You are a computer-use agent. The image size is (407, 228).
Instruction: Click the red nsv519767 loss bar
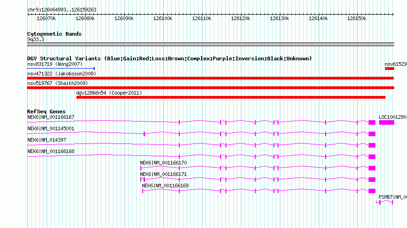(x=210, y=88)
